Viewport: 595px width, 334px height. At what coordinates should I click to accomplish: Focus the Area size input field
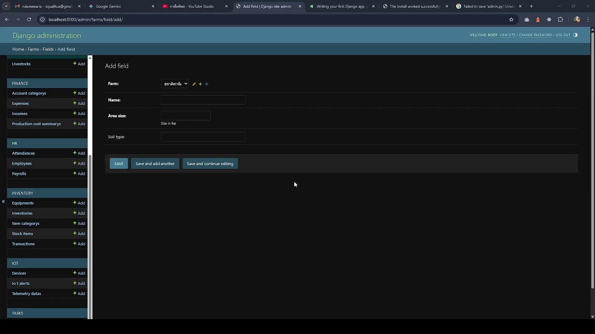click(x=185, y=116)
